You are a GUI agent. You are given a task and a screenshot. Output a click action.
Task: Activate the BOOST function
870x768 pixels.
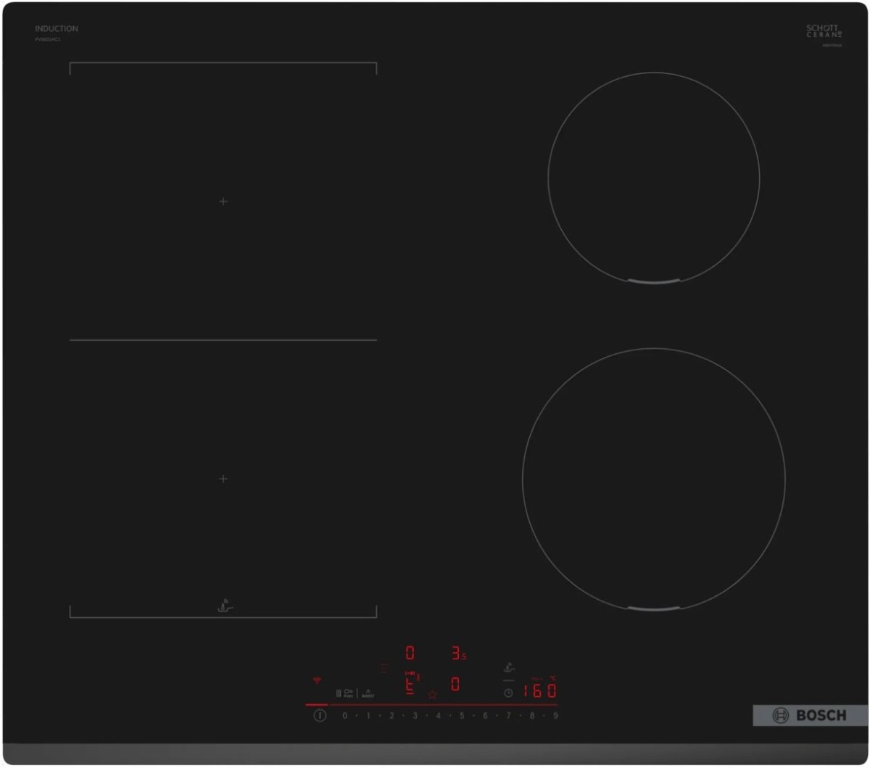pos(368,694)
